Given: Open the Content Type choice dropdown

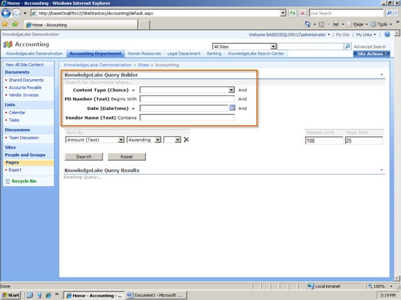Looking at the screenshot, I should [231, 90].
